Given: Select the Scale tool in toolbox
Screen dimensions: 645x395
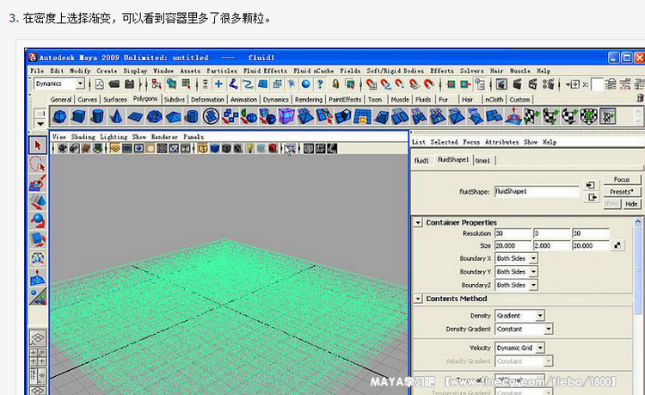Looking at the screenshot, I should coord(38,239).
